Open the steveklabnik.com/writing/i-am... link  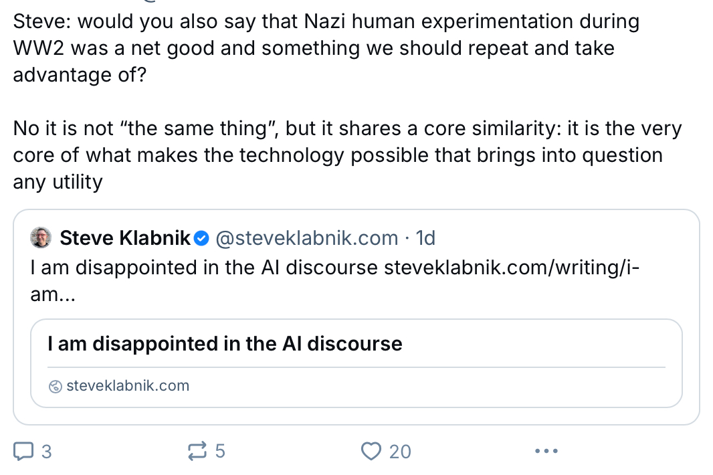click(510, 268)
